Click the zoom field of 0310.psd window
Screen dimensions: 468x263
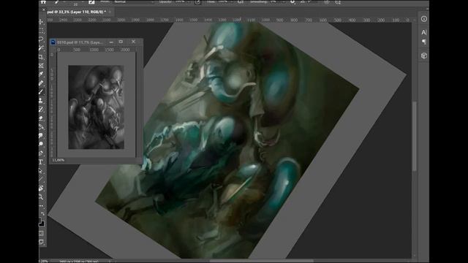coord(58,160)
